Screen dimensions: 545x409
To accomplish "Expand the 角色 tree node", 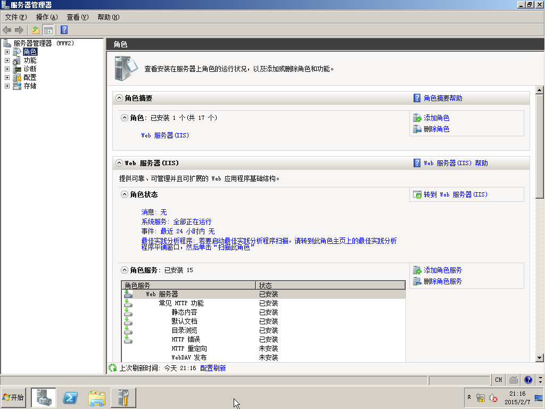I will click(x=7, y=52).
